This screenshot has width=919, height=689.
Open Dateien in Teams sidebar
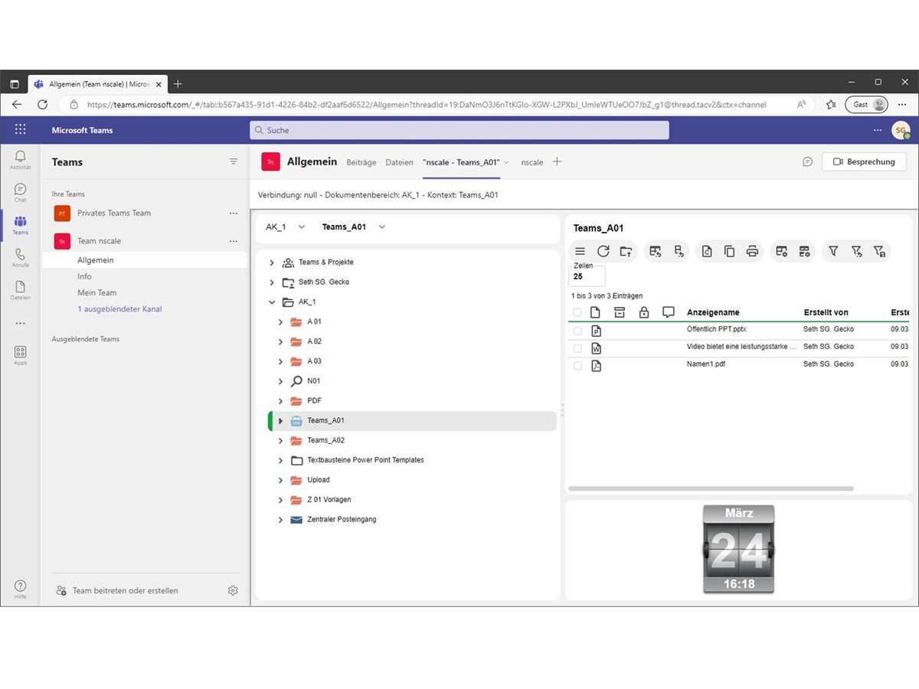coord(21,290)
